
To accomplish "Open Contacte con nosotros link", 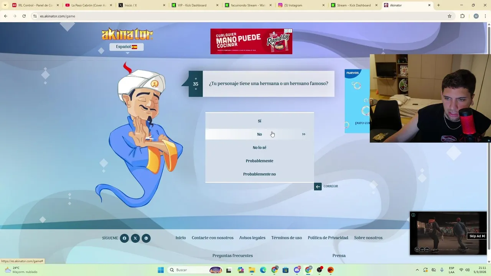I will tap(213, 238).
